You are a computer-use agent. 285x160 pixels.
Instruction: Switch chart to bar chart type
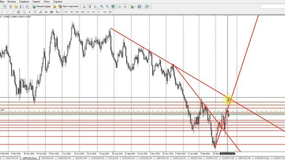(x=84, y=7)
